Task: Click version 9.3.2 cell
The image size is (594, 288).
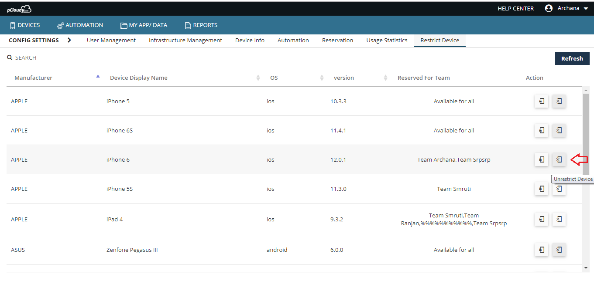Action: pyautogui.click(x=336, y=219)
